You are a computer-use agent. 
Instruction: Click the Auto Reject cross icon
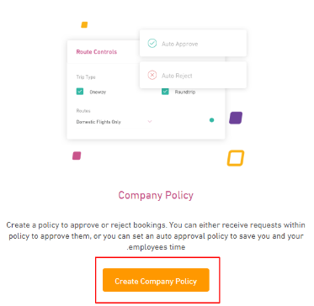[152, 75]
